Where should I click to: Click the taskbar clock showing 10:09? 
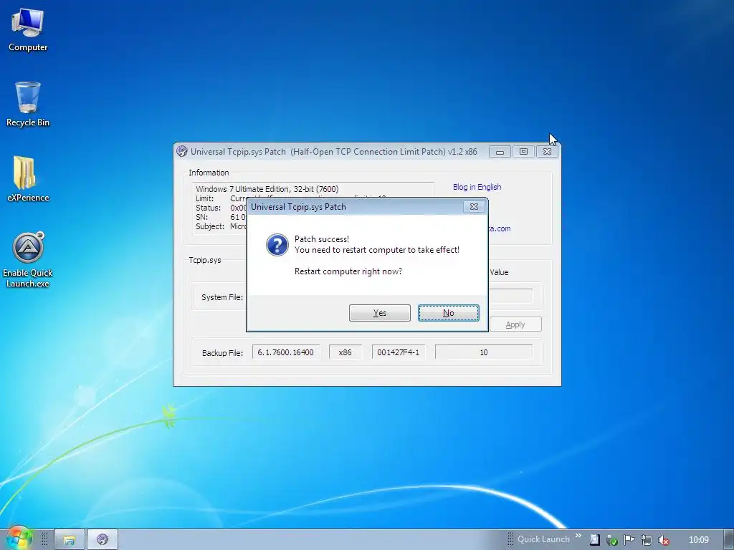698,540
